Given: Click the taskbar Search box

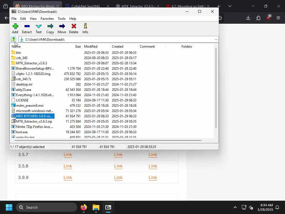Looking at the screenshot, I should [x=46, y=207].
